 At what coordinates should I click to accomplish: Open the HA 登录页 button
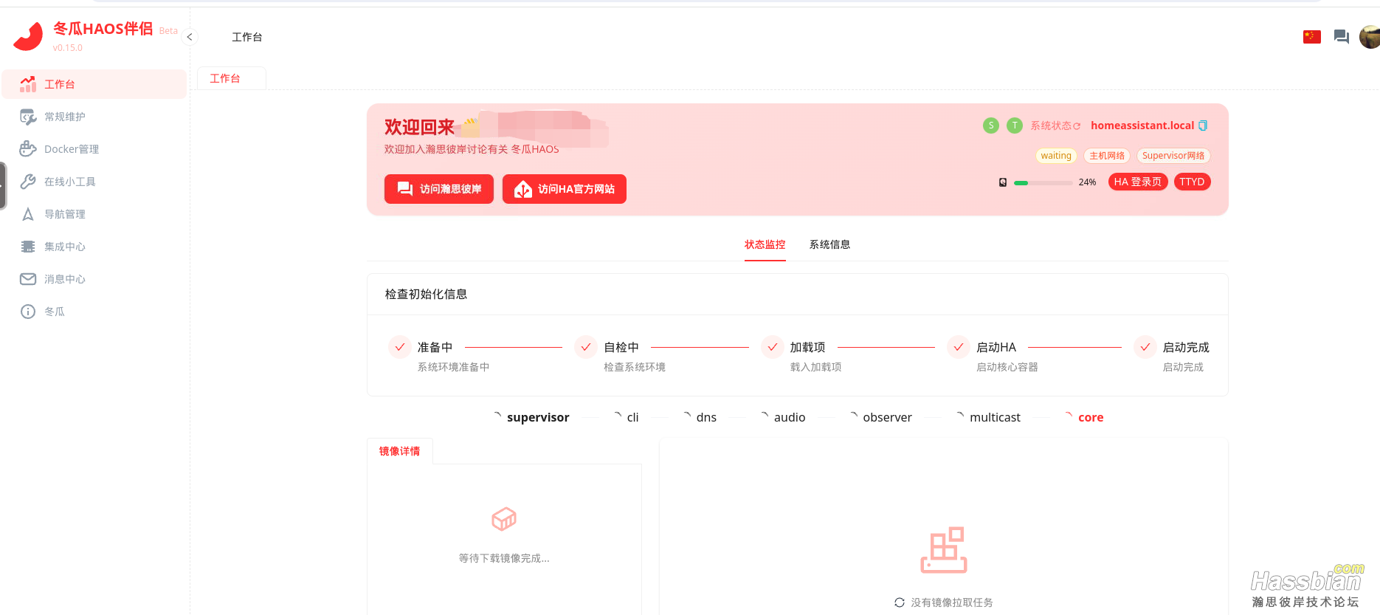coord(1138,182)
